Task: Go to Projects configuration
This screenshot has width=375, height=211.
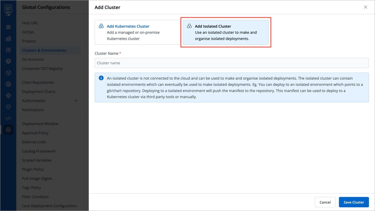Action: point(29,41)
